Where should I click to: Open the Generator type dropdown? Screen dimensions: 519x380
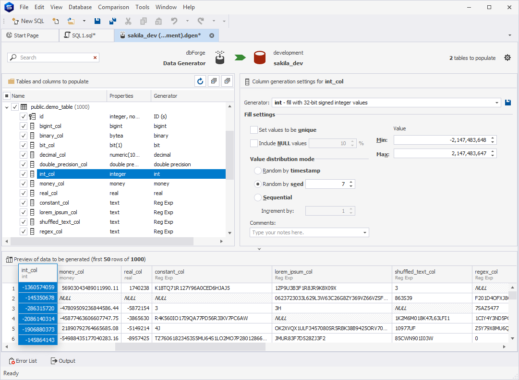point(497,103)
